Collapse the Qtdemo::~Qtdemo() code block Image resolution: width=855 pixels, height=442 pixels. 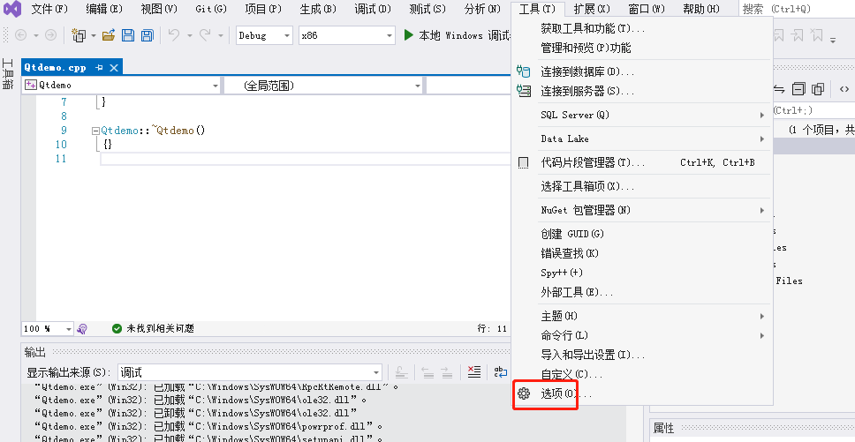click(95, 131)
